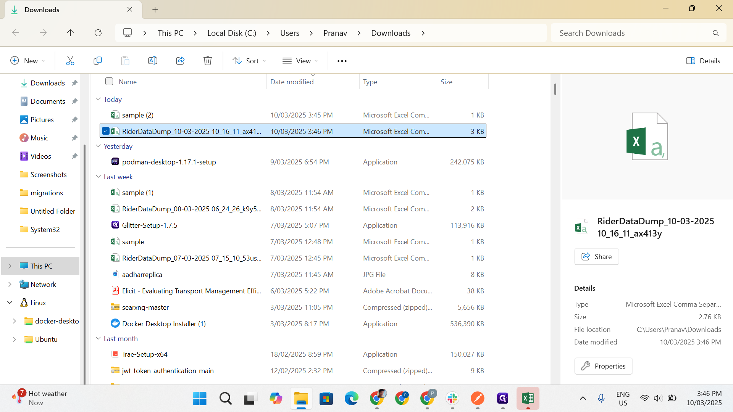
Task: Click Pranav in the breadcrumb
Action: [x=335, y=33]
